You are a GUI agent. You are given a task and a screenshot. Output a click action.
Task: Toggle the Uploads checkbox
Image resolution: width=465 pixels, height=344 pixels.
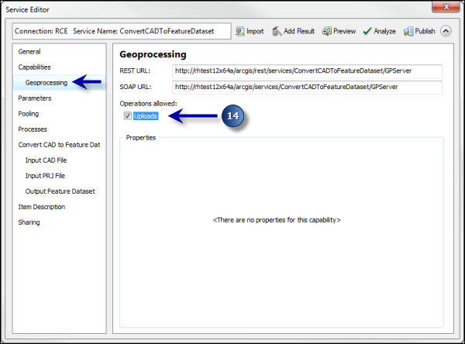tap(128, 115)
